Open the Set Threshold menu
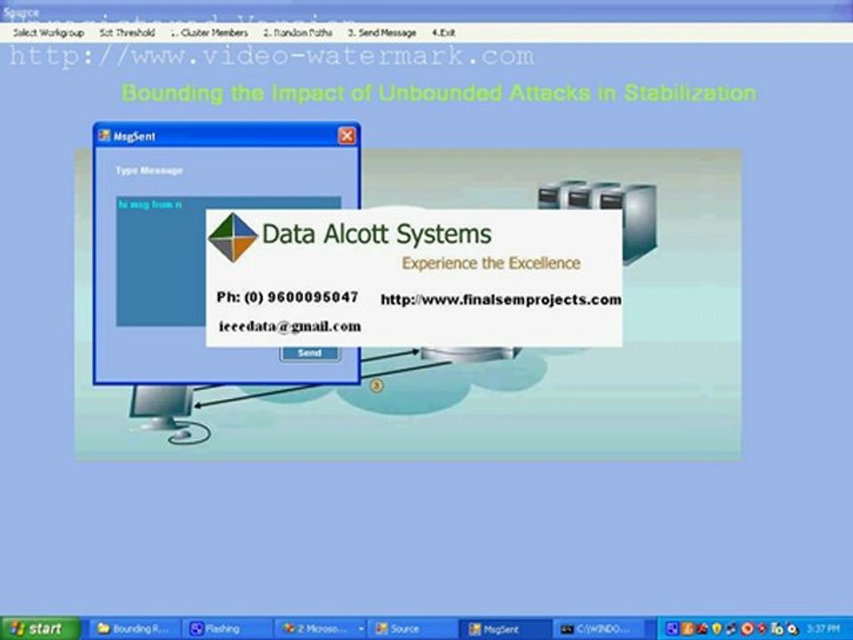The height and width of the screenshot is (640, 853). (127, 33)
